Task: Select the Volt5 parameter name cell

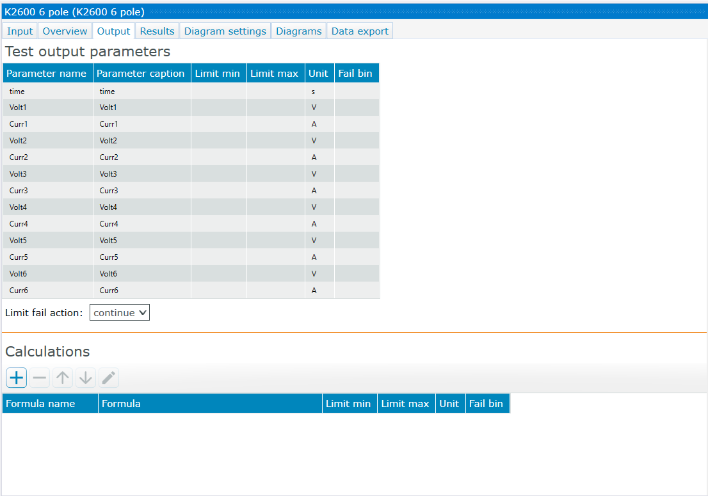Action: coord(48,241)
